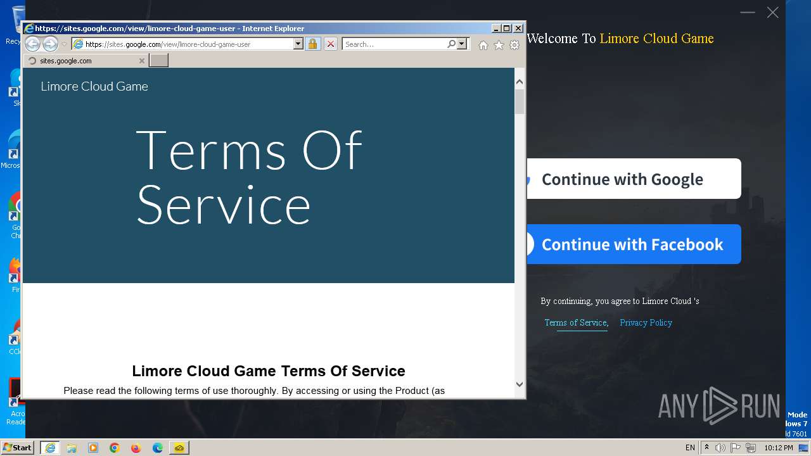This screenshot has height=456, width=811.
Task: Select the sites.google.com tab
Action: pyautogui.click(x=86, y=61)
